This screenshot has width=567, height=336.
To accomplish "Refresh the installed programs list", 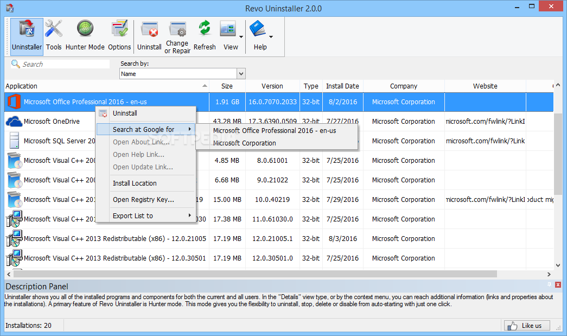I will (205, 36).
